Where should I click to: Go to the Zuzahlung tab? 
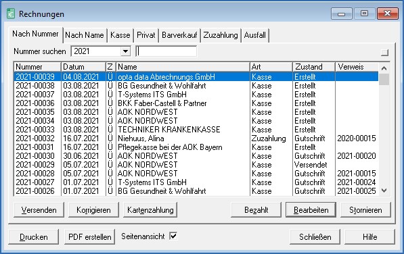tap(221, 35)
